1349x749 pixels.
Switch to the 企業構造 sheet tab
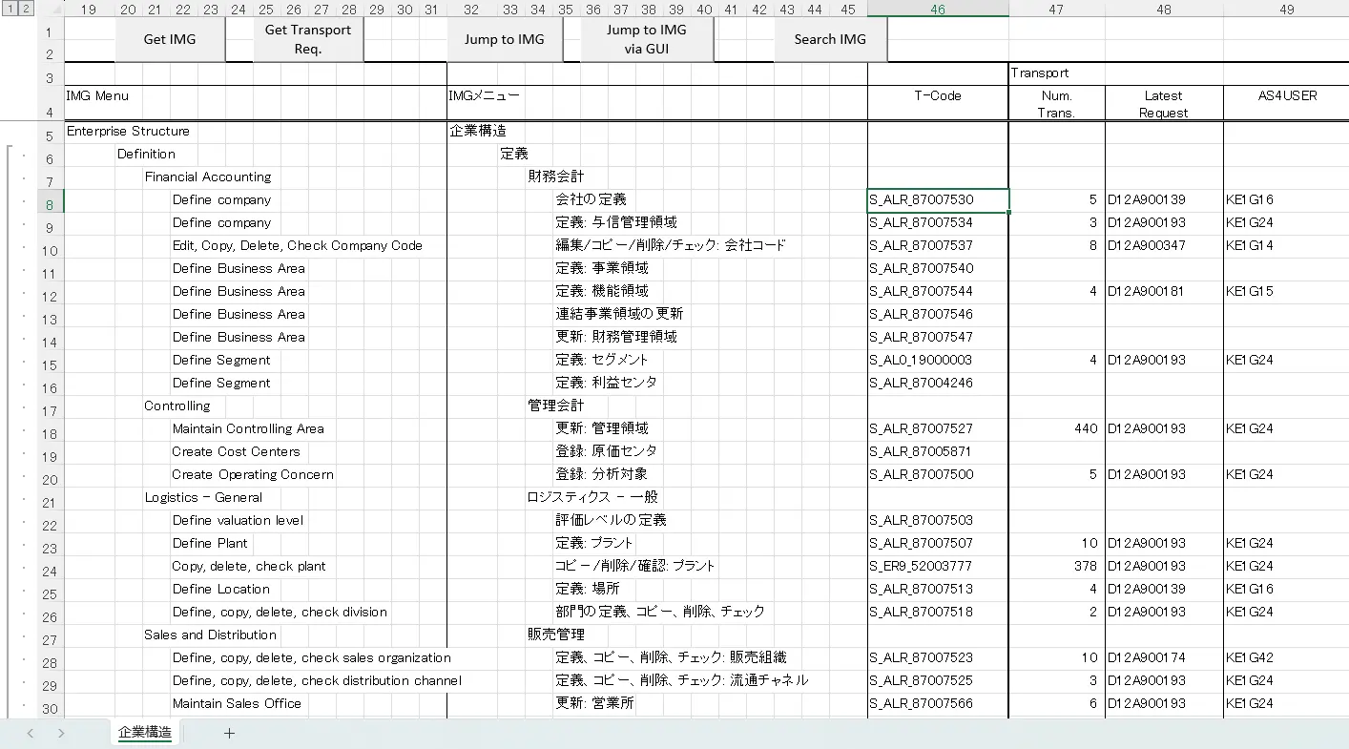[x=145, y=733]
